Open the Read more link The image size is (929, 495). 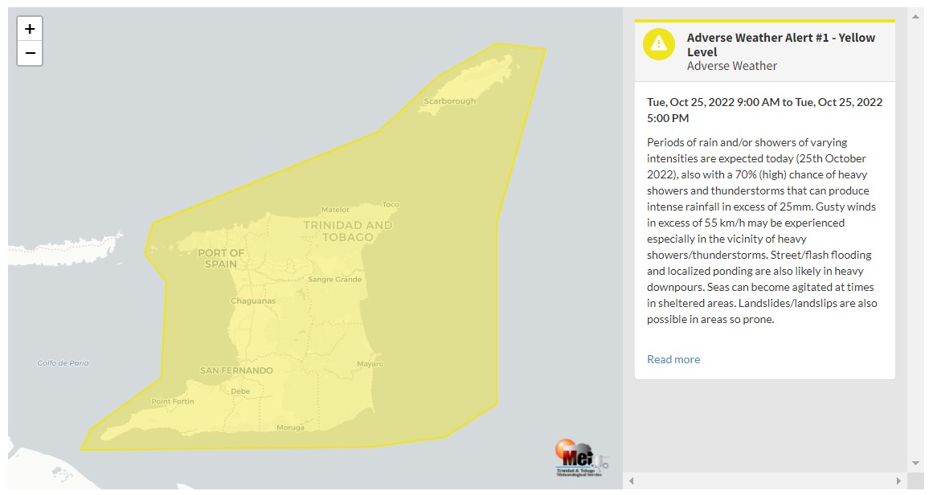673,359
